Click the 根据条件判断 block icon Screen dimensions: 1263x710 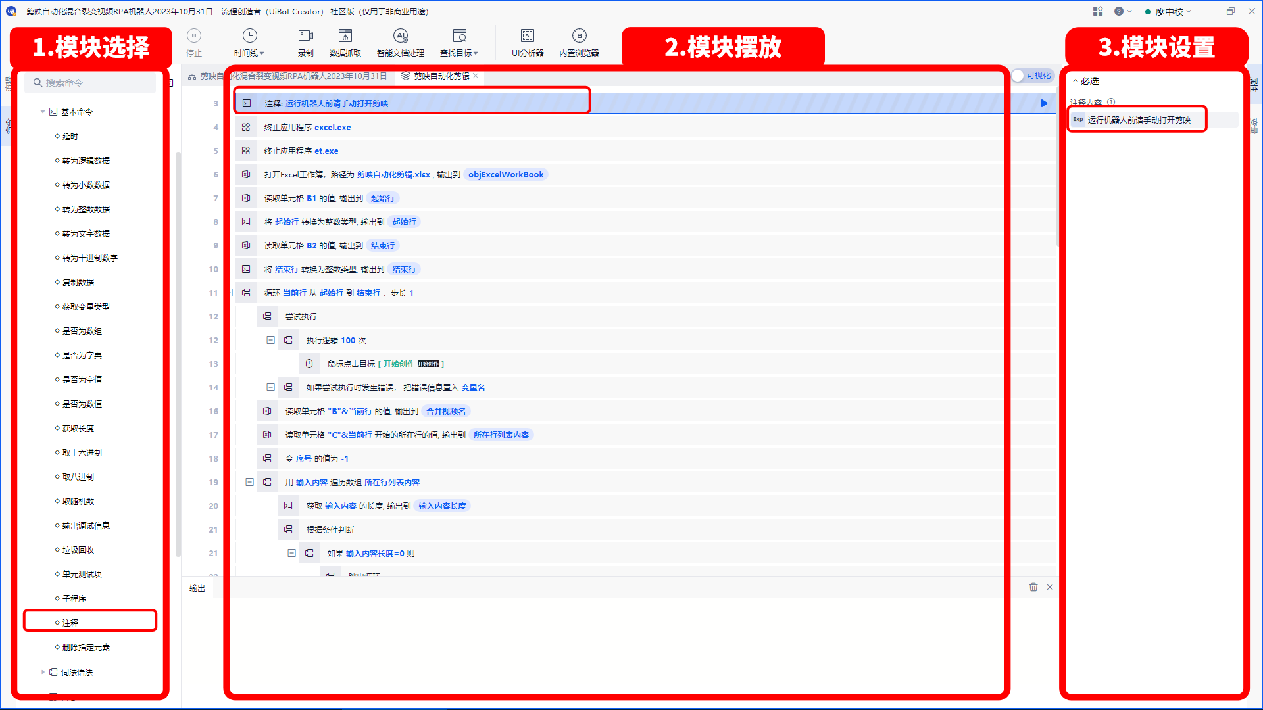point(288,530)
